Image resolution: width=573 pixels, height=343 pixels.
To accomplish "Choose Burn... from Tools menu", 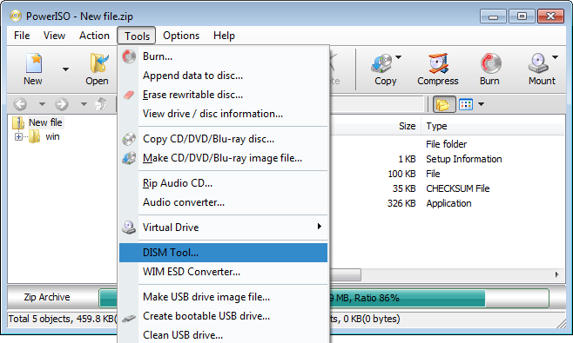I will click(x=223, y=56).
